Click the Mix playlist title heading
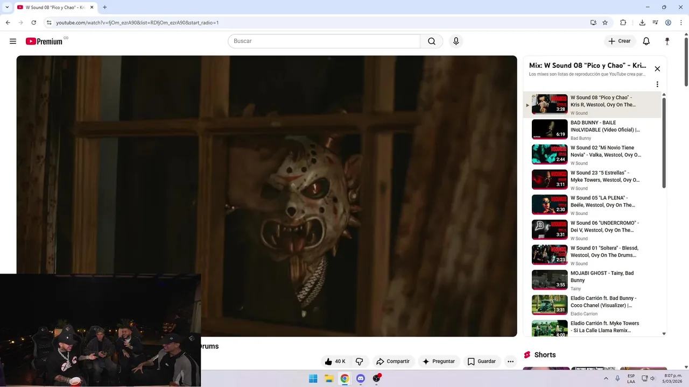This screenshot has height=387, width=689. point(588,66)
